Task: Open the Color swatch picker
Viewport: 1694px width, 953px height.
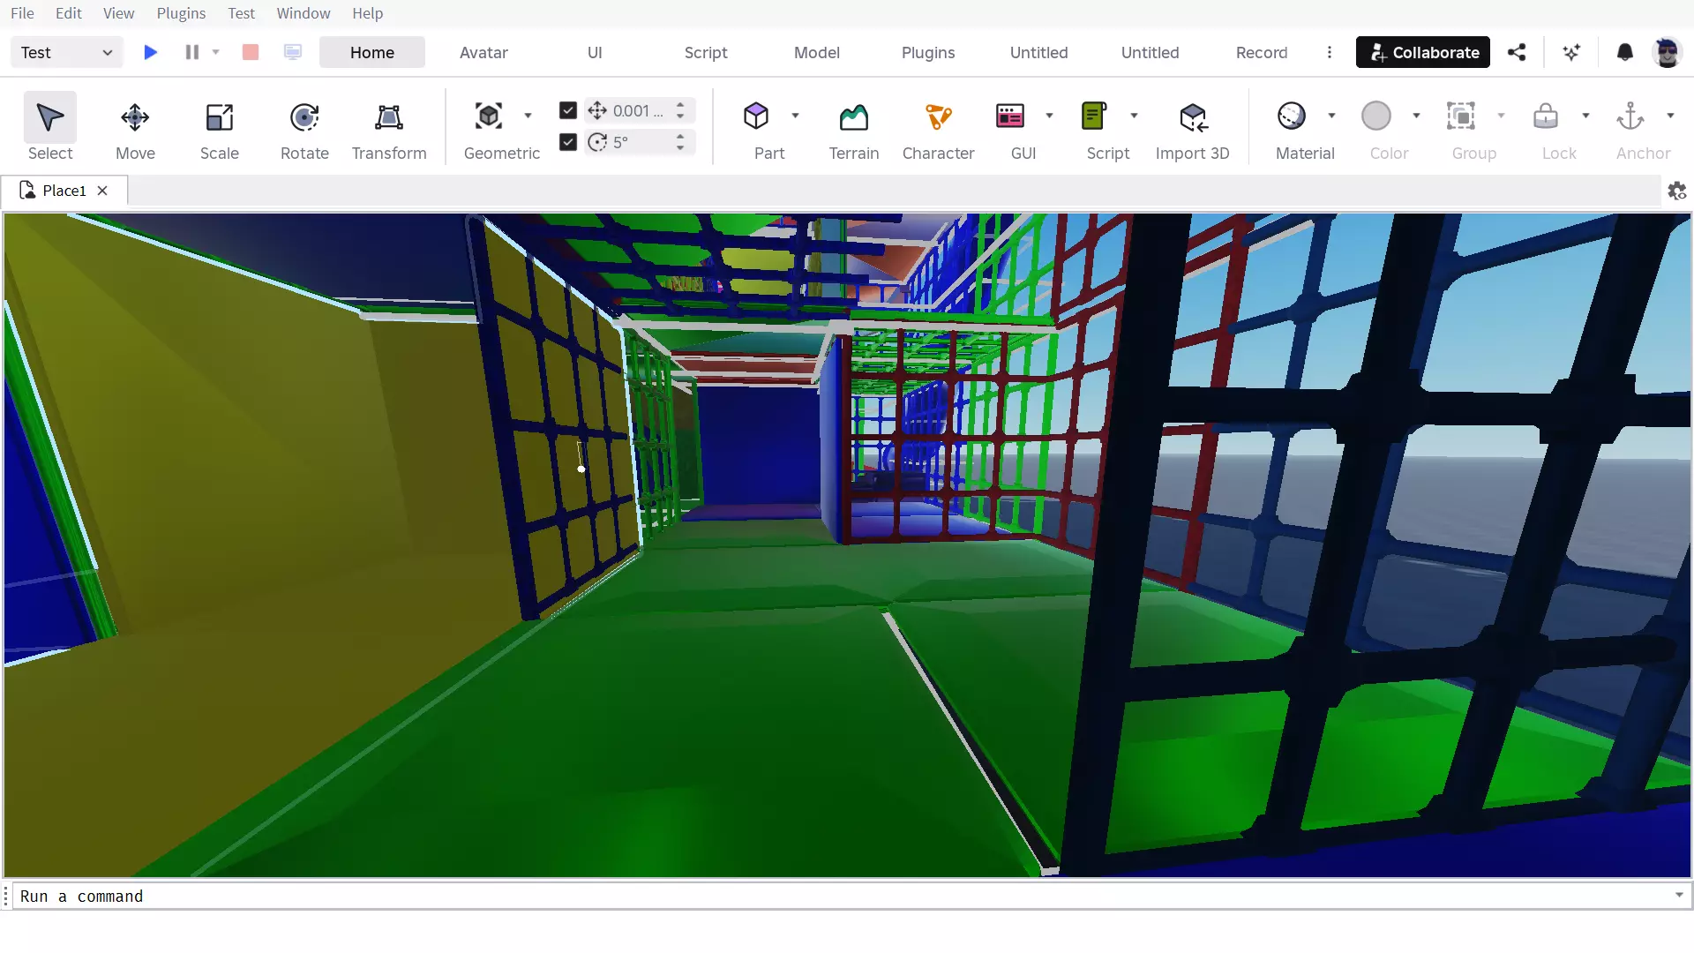Action: coord(1376,116)
